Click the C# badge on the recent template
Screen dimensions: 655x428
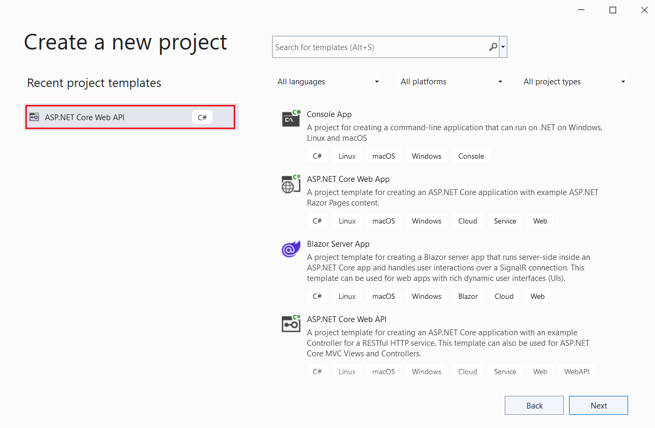[x=202, y=117]
